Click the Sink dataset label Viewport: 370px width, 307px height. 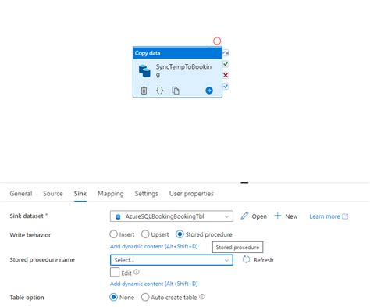pos(27,216)
